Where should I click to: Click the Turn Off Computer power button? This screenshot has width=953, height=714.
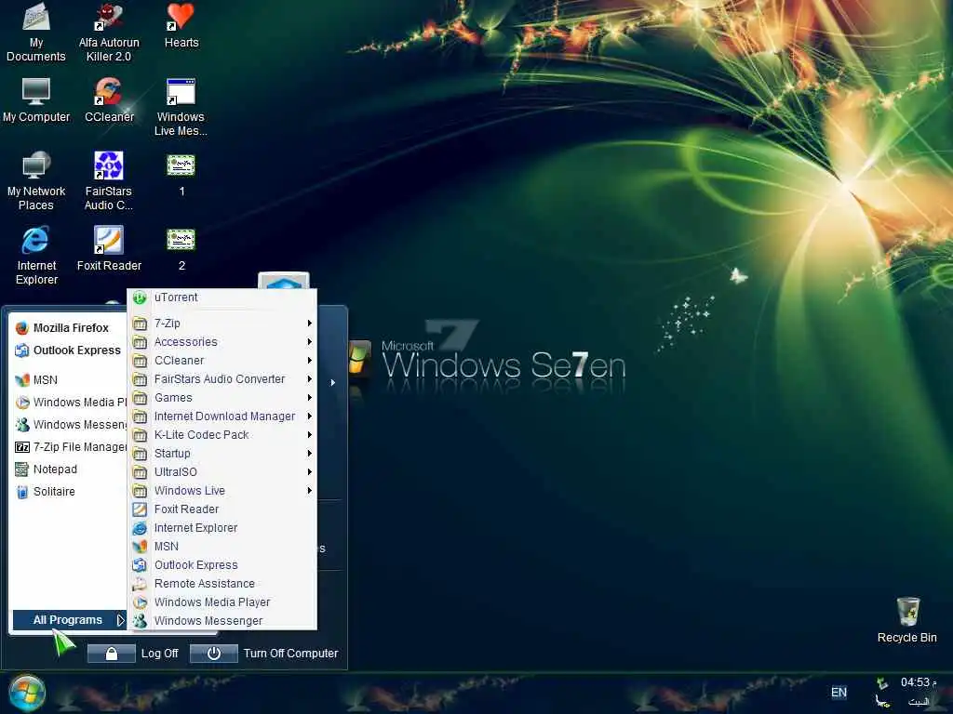click(214, 654)
